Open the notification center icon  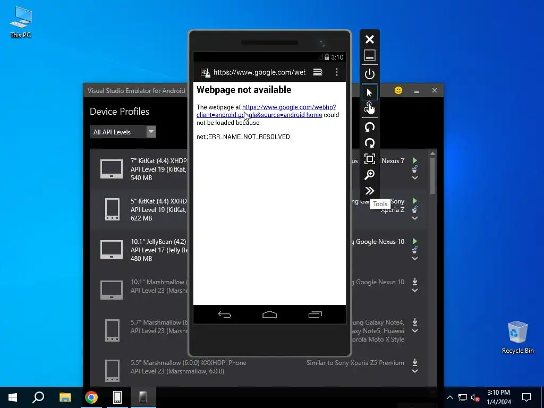(526, 397)
